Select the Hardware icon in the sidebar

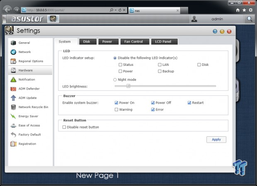pyautogui.click(x=13, y=70)
